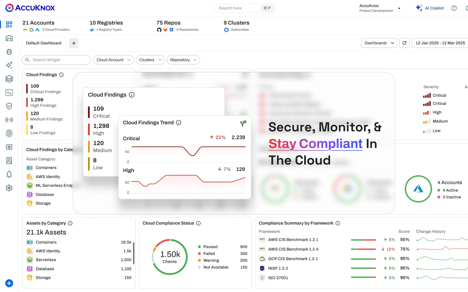Open the code scan icon in sidebar
The width and height of the screenshot is (468, 292).
pyautogui.click(x=9, y=92)
